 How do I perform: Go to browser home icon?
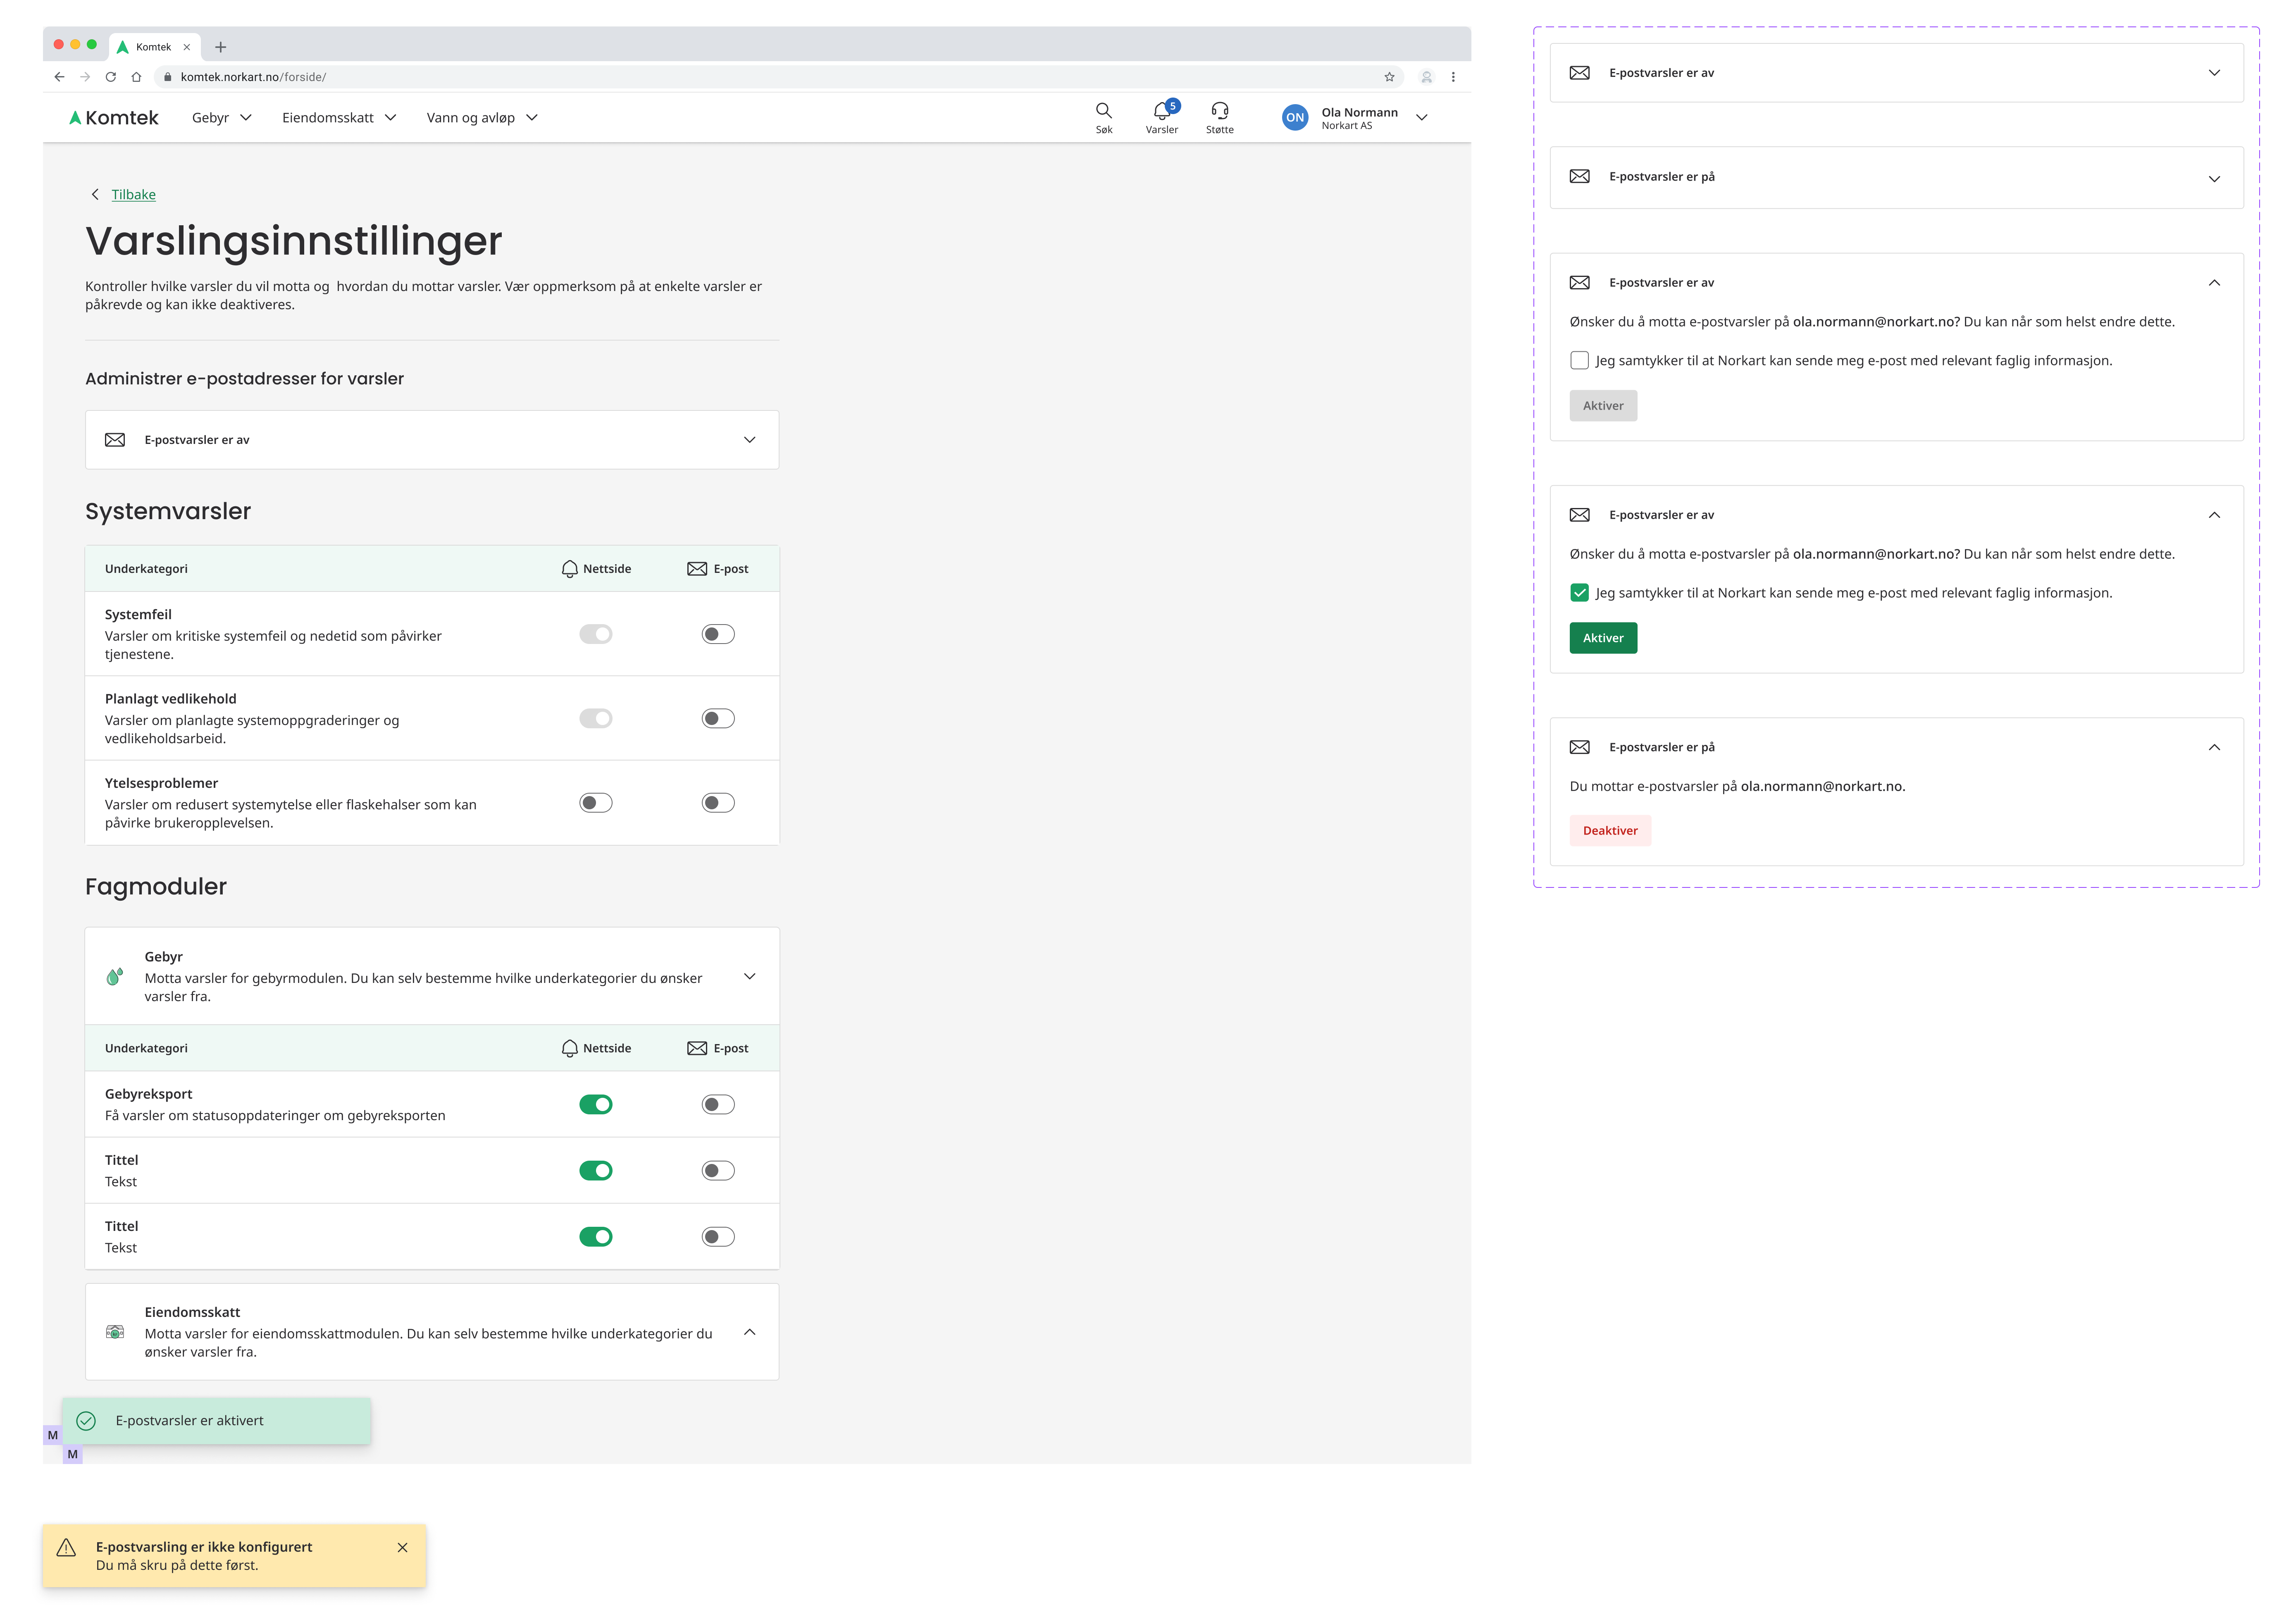click(x=137, y=77)
